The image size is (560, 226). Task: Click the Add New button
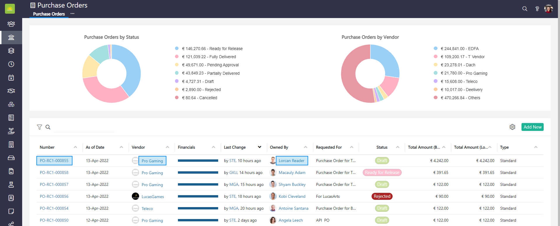(x=532, y=127)
